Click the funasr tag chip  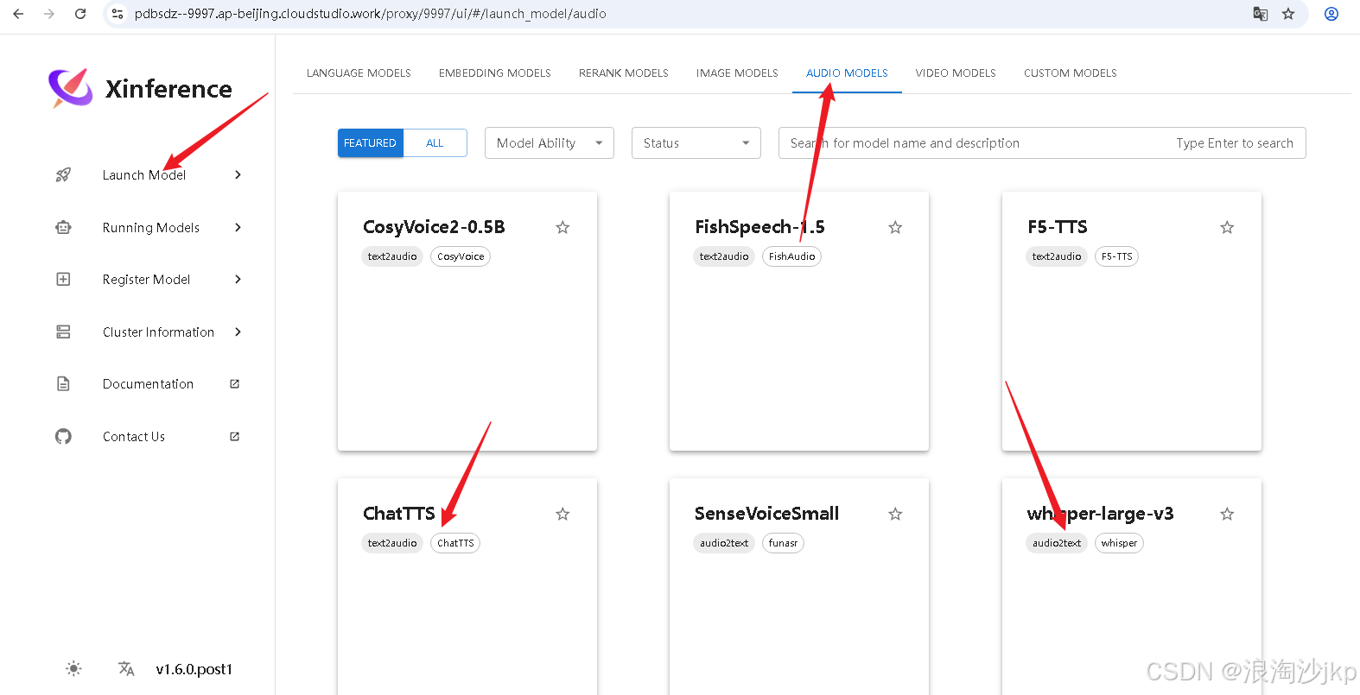pyautogui.click(x=784, y=543)
